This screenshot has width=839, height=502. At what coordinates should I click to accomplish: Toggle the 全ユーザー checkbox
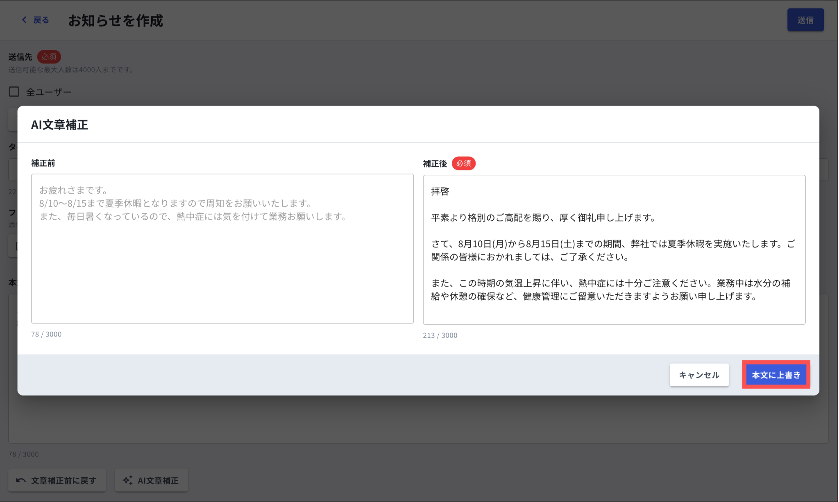14,92
